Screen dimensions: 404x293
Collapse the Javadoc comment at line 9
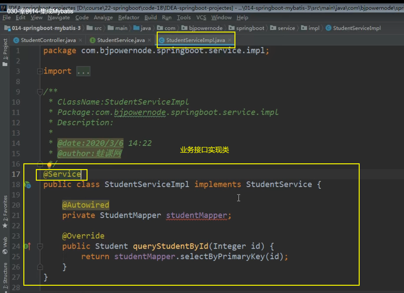coord(40,91)
